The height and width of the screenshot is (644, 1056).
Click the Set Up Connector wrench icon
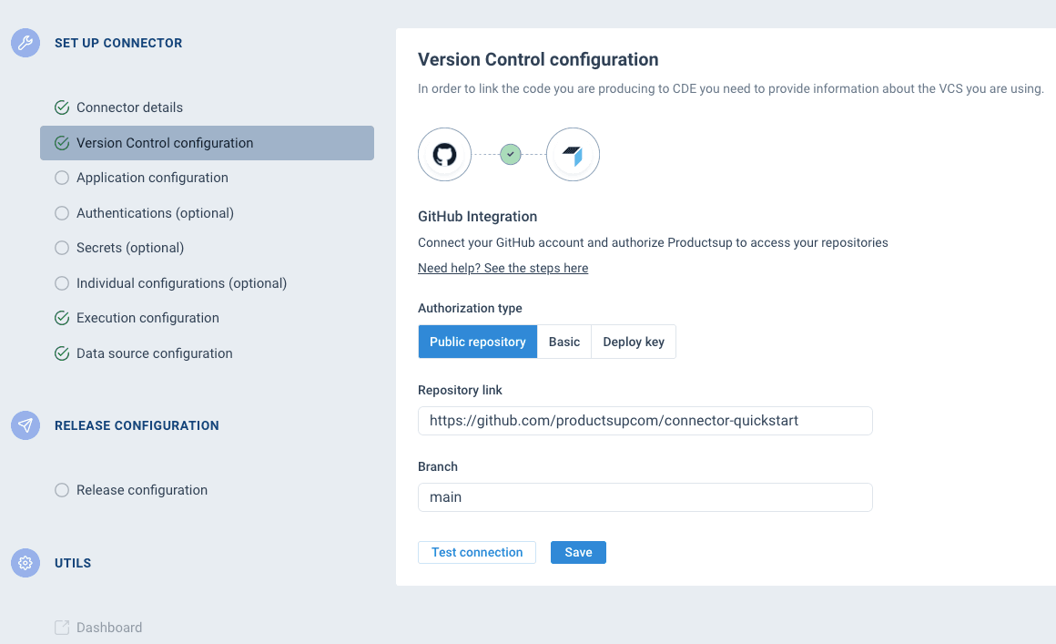25,43
